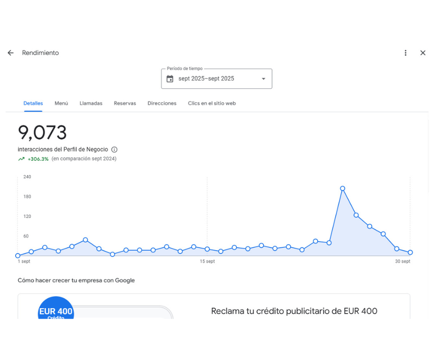Show the Direcciones tab
This screenshot has width=434, height=363.
pos(162,104)
